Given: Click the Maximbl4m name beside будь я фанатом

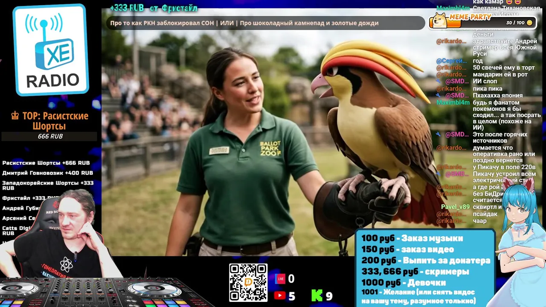Looking at the screenshot, I should 453,102.
